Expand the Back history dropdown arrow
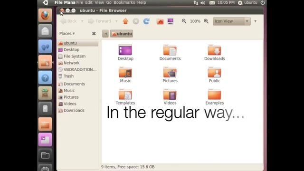This screenshot has width=304, height=171. coord(82,21)
